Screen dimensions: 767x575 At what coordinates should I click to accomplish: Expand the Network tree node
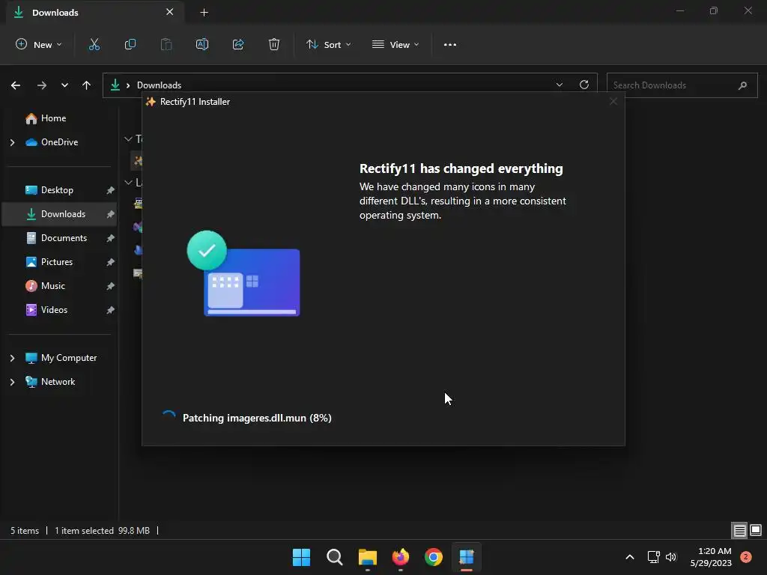12,383
